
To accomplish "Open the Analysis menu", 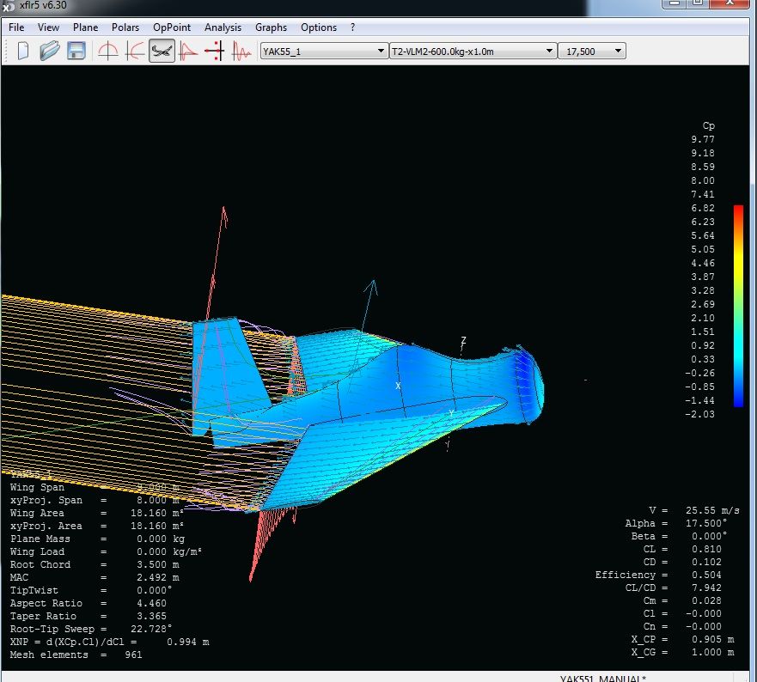I will pos(223,27).
